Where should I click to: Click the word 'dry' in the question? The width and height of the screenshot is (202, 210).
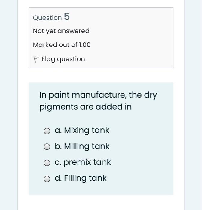151,95
